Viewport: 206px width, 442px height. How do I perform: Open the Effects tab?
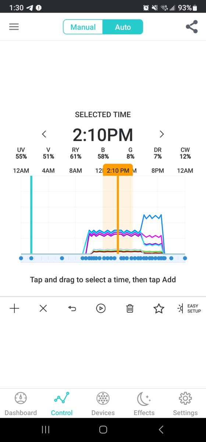(144, 404)
